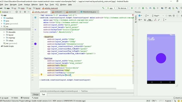Click the CRLF line separator indicator
182x102 pixels.
154,101
